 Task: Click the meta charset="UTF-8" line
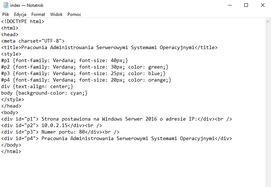33,41
